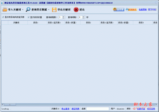Increase the 查询线程数 spinner value
Screen dimensions: 159x112
(64, 16)
